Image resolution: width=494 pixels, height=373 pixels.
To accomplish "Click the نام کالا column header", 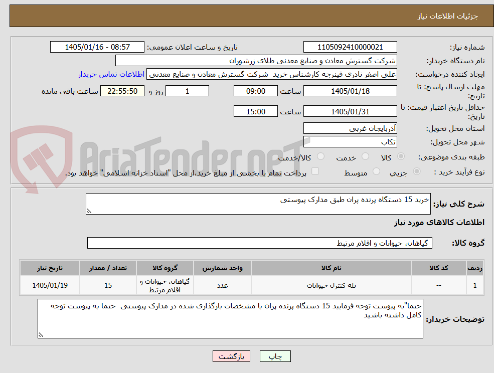I will [x=331, y=268].
